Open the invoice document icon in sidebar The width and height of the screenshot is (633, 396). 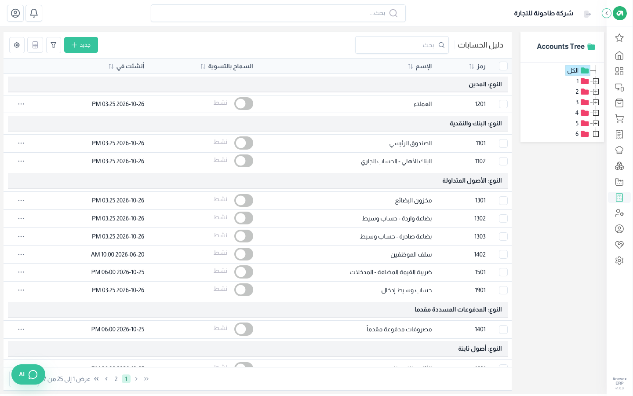click(x=619, y=134)
